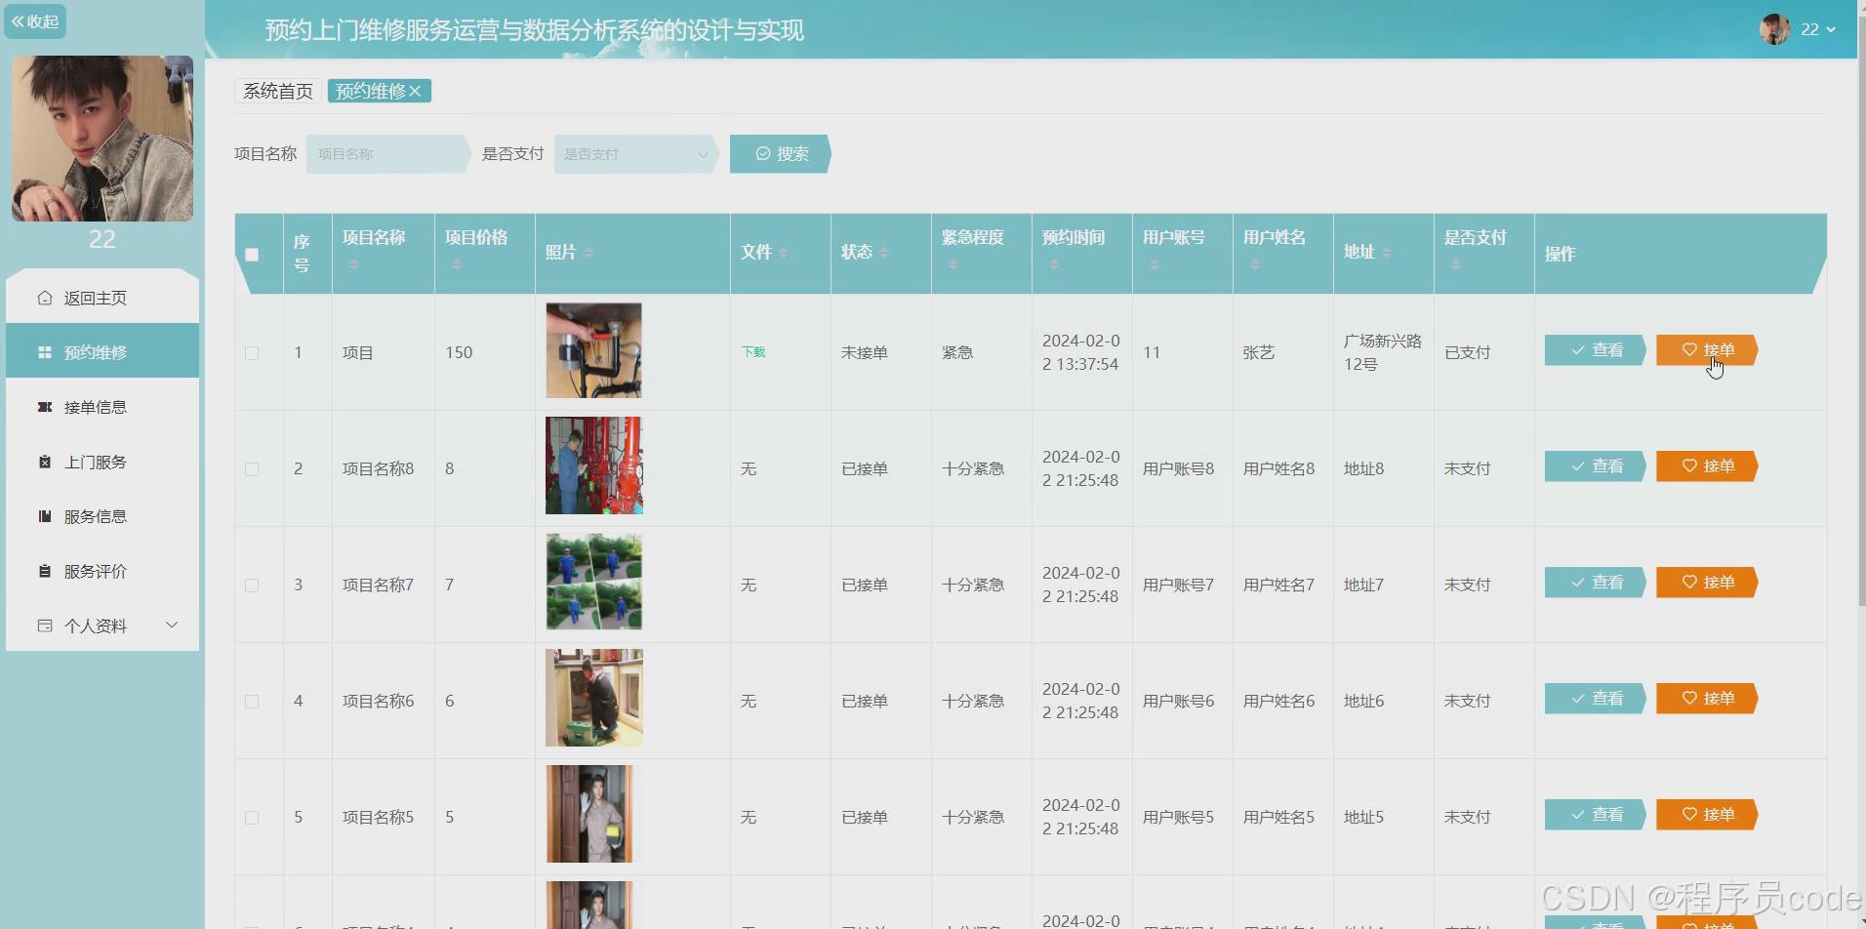View details of 项目名称5 with 查看

point(1596,815)
